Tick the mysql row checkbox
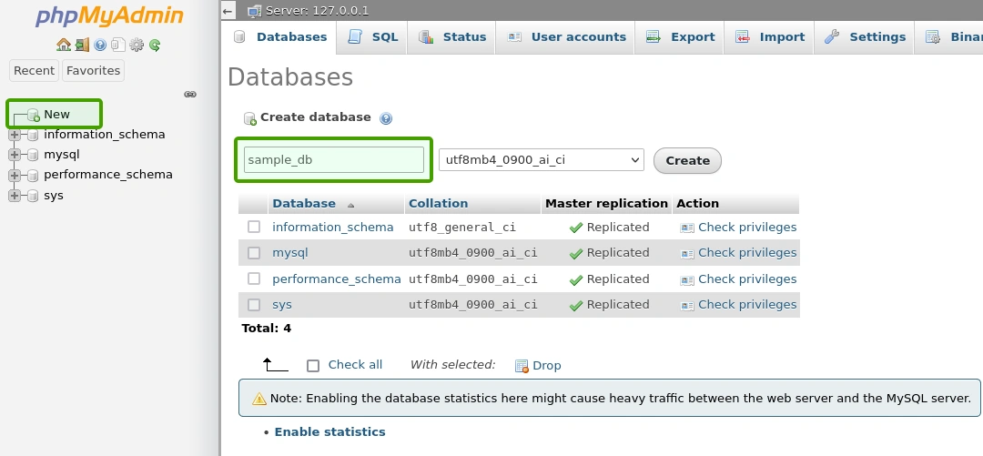 pos(254,253)
